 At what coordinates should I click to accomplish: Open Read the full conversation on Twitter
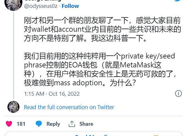click(x=69, y=107)
